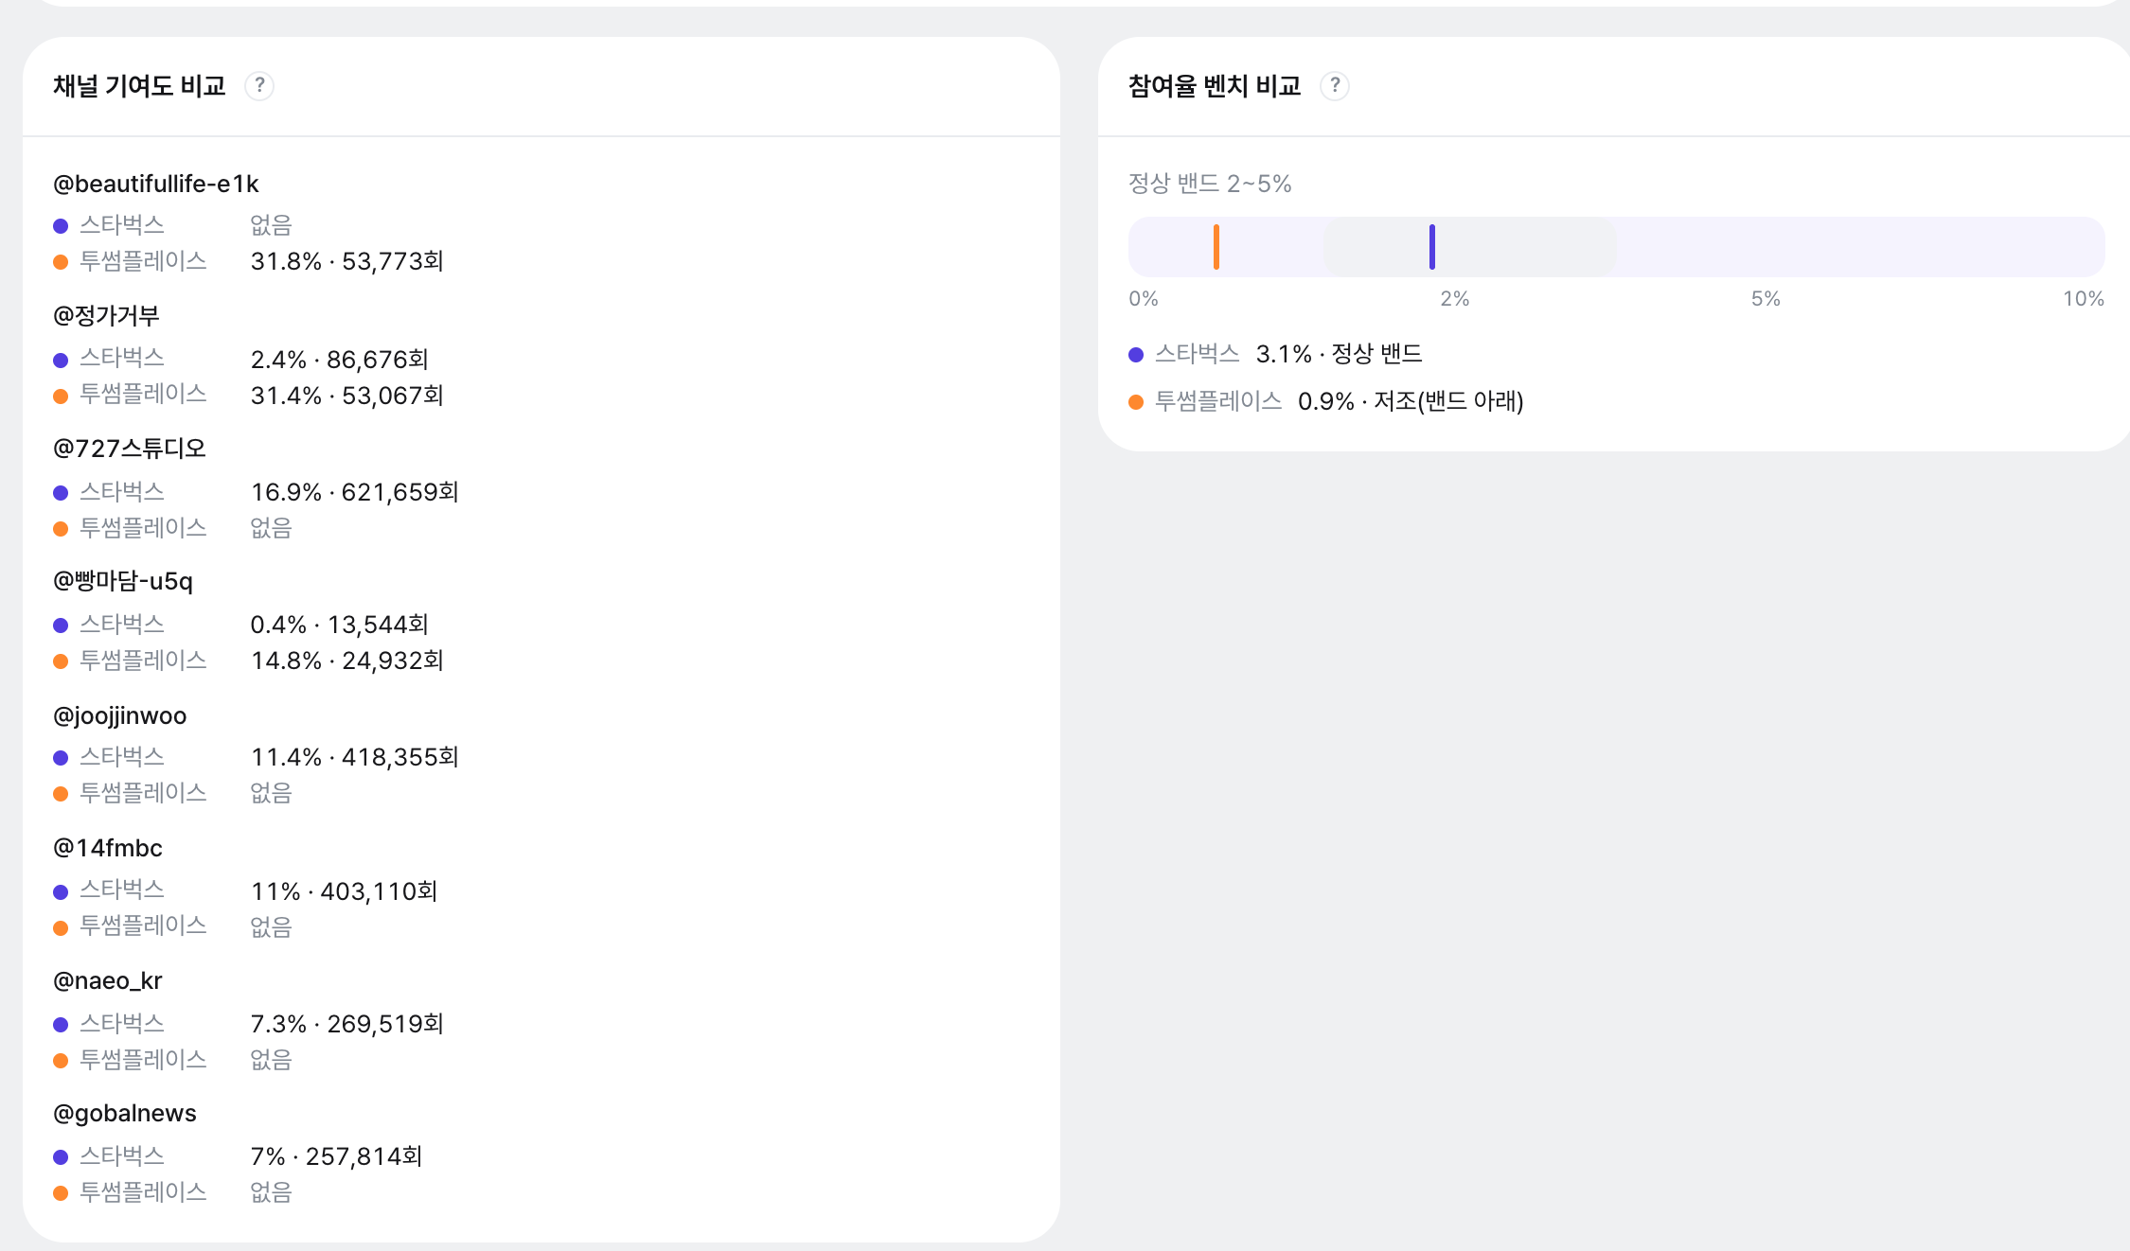Click the 참여율 벤치 비교 heading

1215,86
